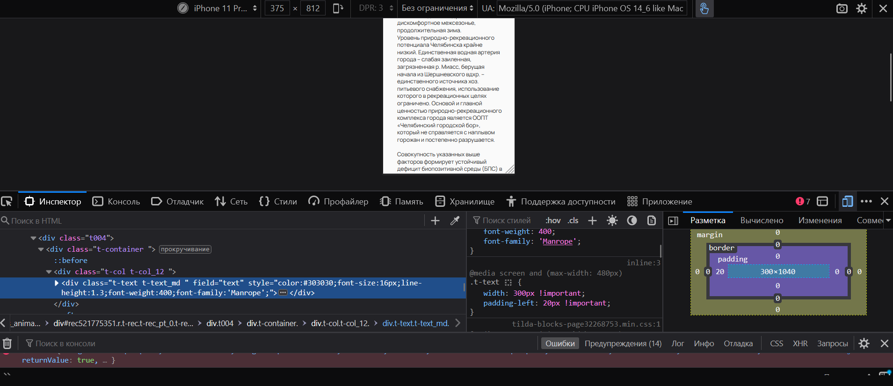Create a new node with plus icon

click(435, 220)
